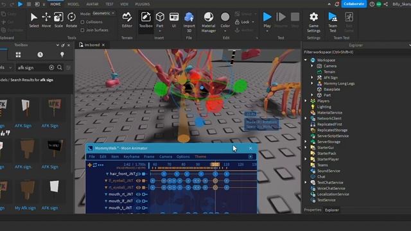The width and height of the screenshot is (411, 231).
Task: Expand Mommy Long Legs in Explorer
Action: 312,83
